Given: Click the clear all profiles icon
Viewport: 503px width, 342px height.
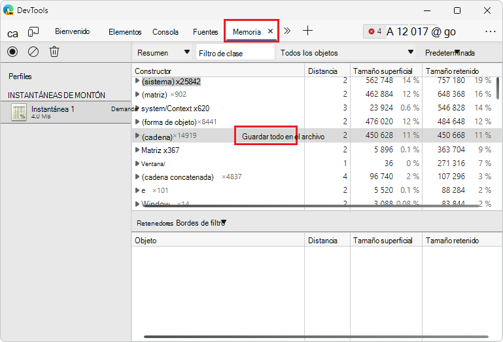Looking at the screenshot, I should click(x=33, y=52).
